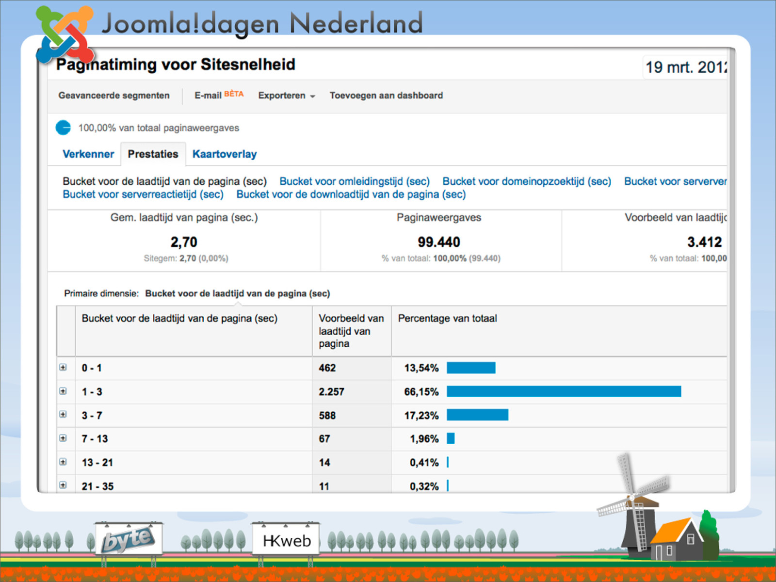The width and height of the screenshot is (776, 582).
Task: Expand the 13 - 21 bucket row
Action: pos(63,462)
